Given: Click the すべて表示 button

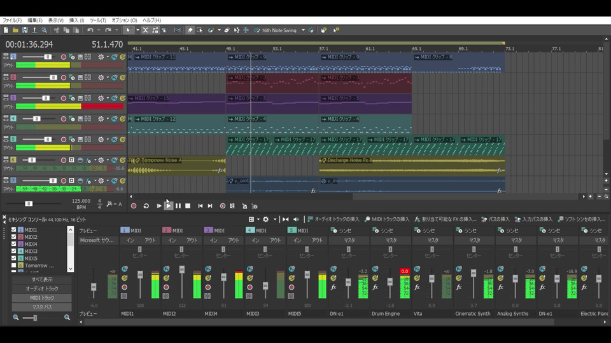Looking at the screenshot, I should tap(42, 279).
